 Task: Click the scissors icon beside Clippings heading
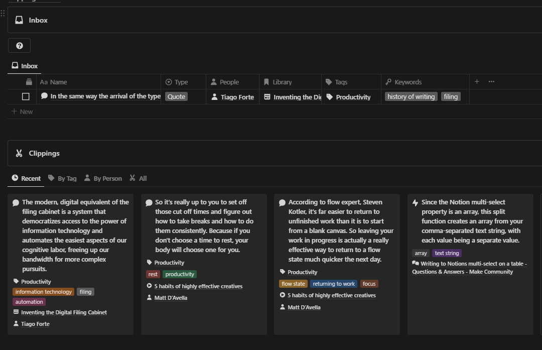[19, 153]
